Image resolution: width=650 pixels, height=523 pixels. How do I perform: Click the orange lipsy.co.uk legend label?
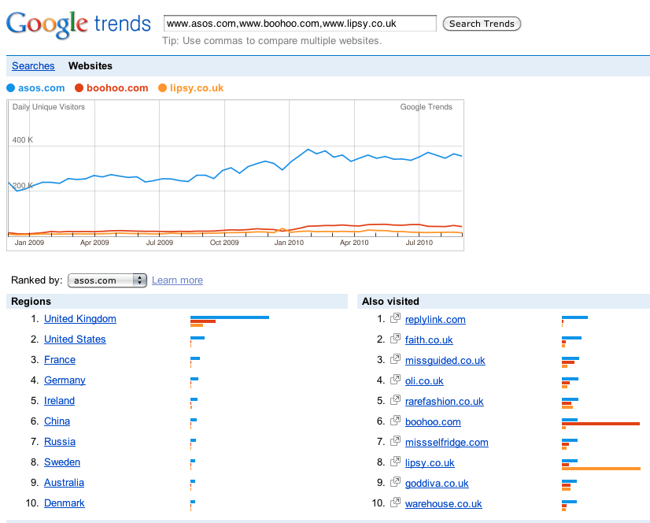197,88
